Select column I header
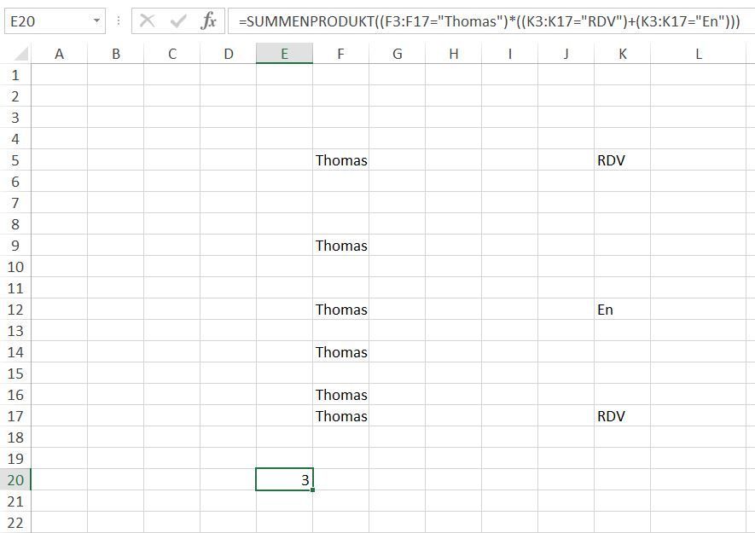This screenshot has width=755, height=533. tap(510, 54)
